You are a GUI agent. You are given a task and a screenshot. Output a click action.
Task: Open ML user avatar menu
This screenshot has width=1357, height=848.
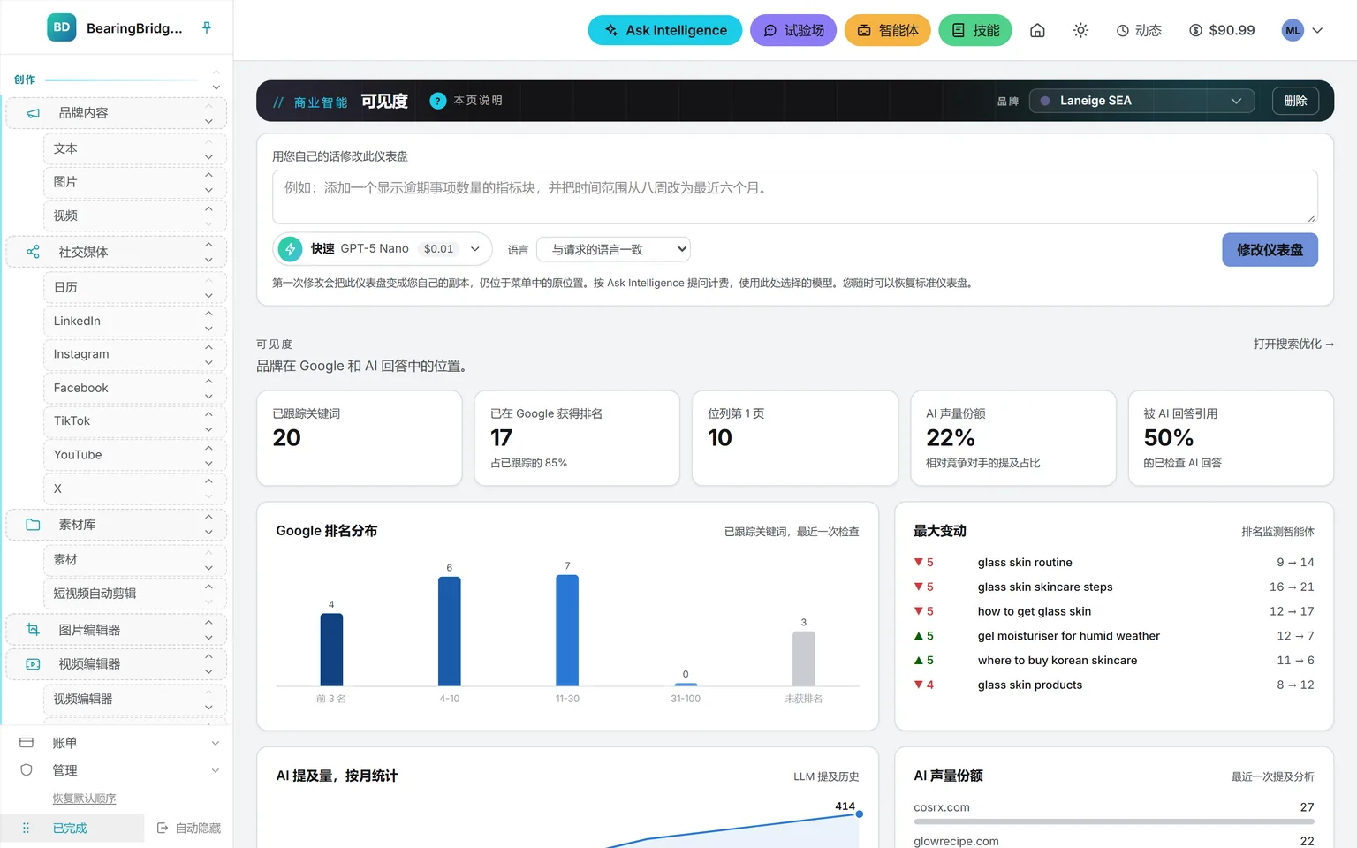coord(1302,30)
